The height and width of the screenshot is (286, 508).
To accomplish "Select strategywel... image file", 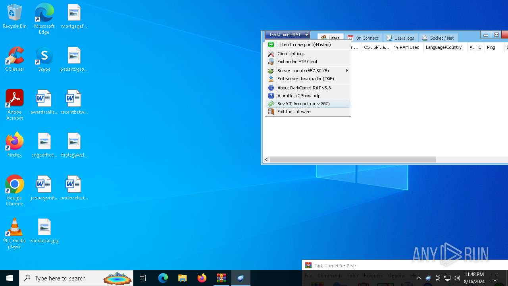I will (x=74, y=145).
